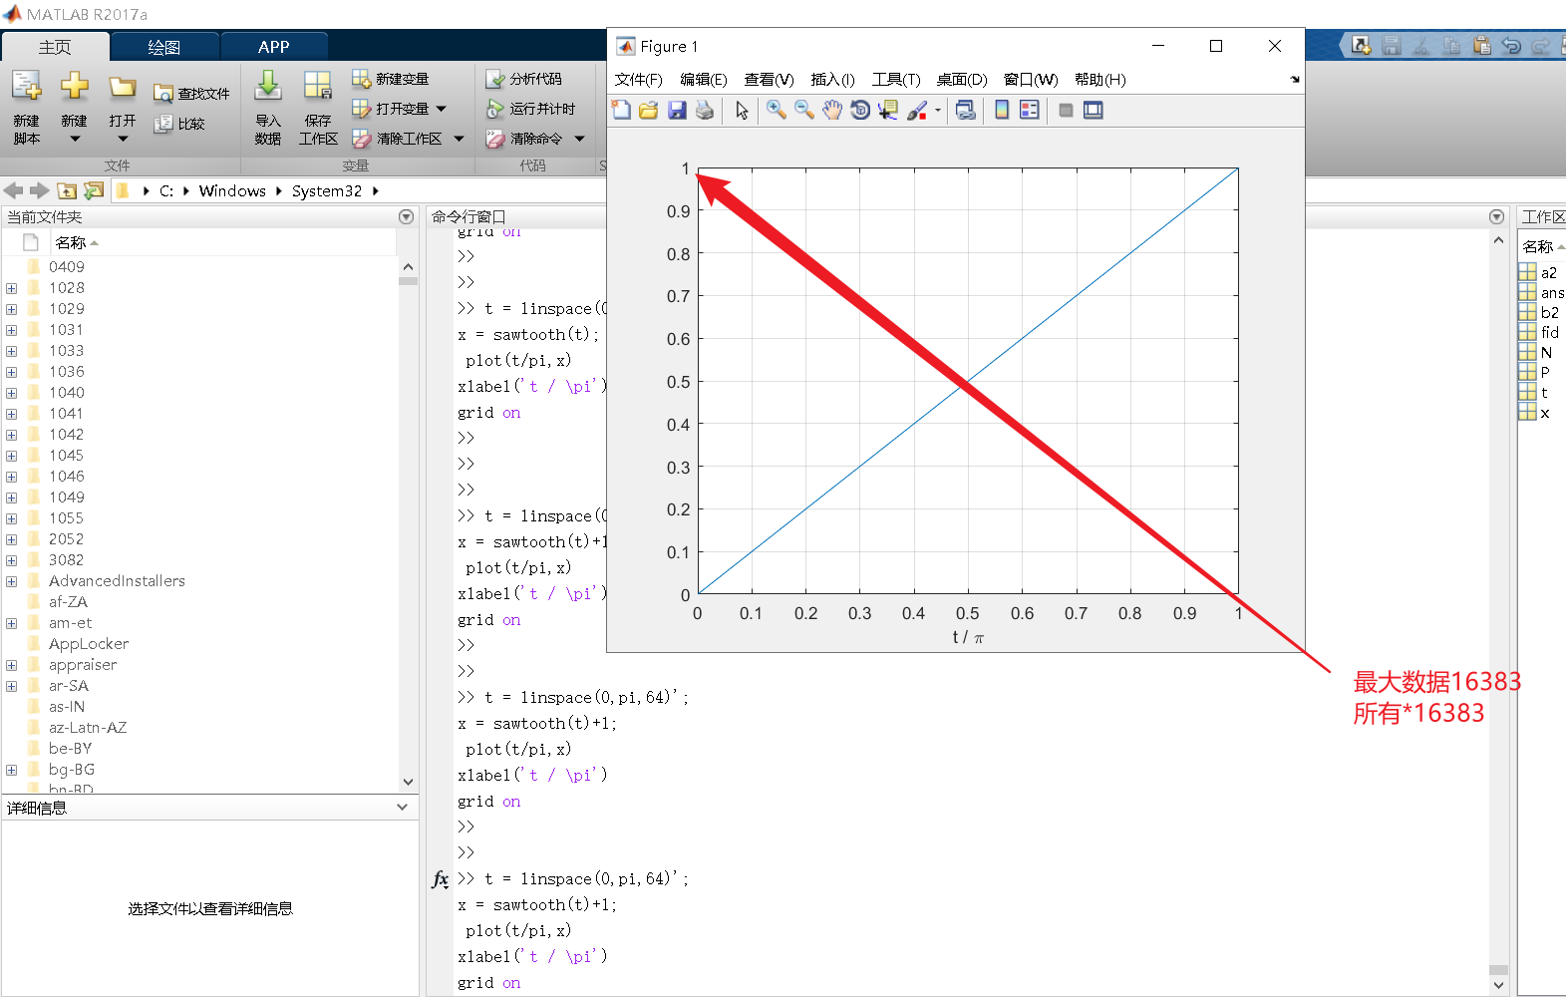The width and height of the screenshot is (1566, 997).
Task: Enable the Pan hand tool
Action: (832, 111)
